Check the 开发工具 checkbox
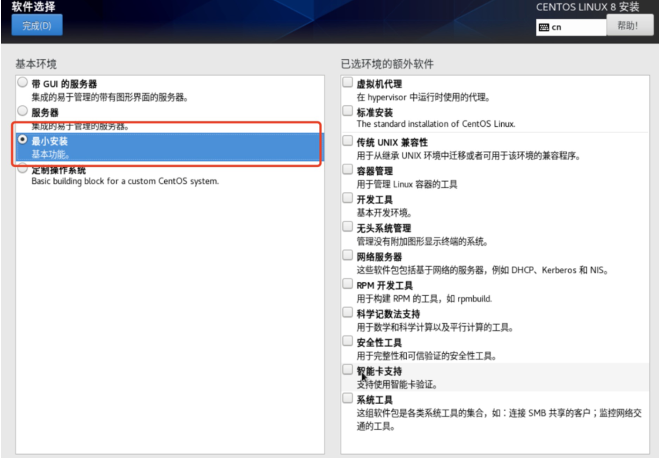659x458 pixels. [347, 198]
